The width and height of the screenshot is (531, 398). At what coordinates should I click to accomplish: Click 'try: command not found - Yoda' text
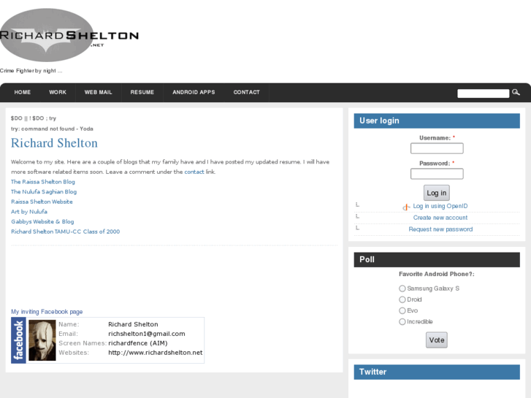pos(52,129)
